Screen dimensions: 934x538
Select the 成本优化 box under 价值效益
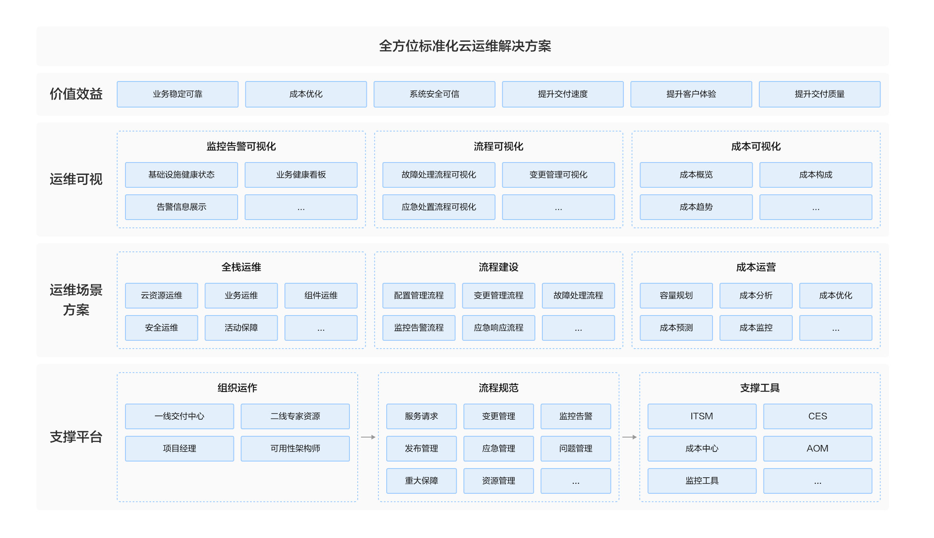coord(306,94)
